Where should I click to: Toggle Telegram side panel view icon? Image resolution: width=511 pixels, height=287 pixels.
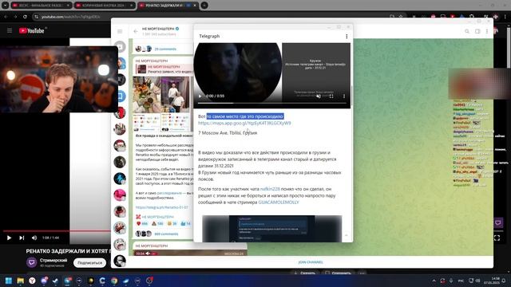[x=477, y=31]
